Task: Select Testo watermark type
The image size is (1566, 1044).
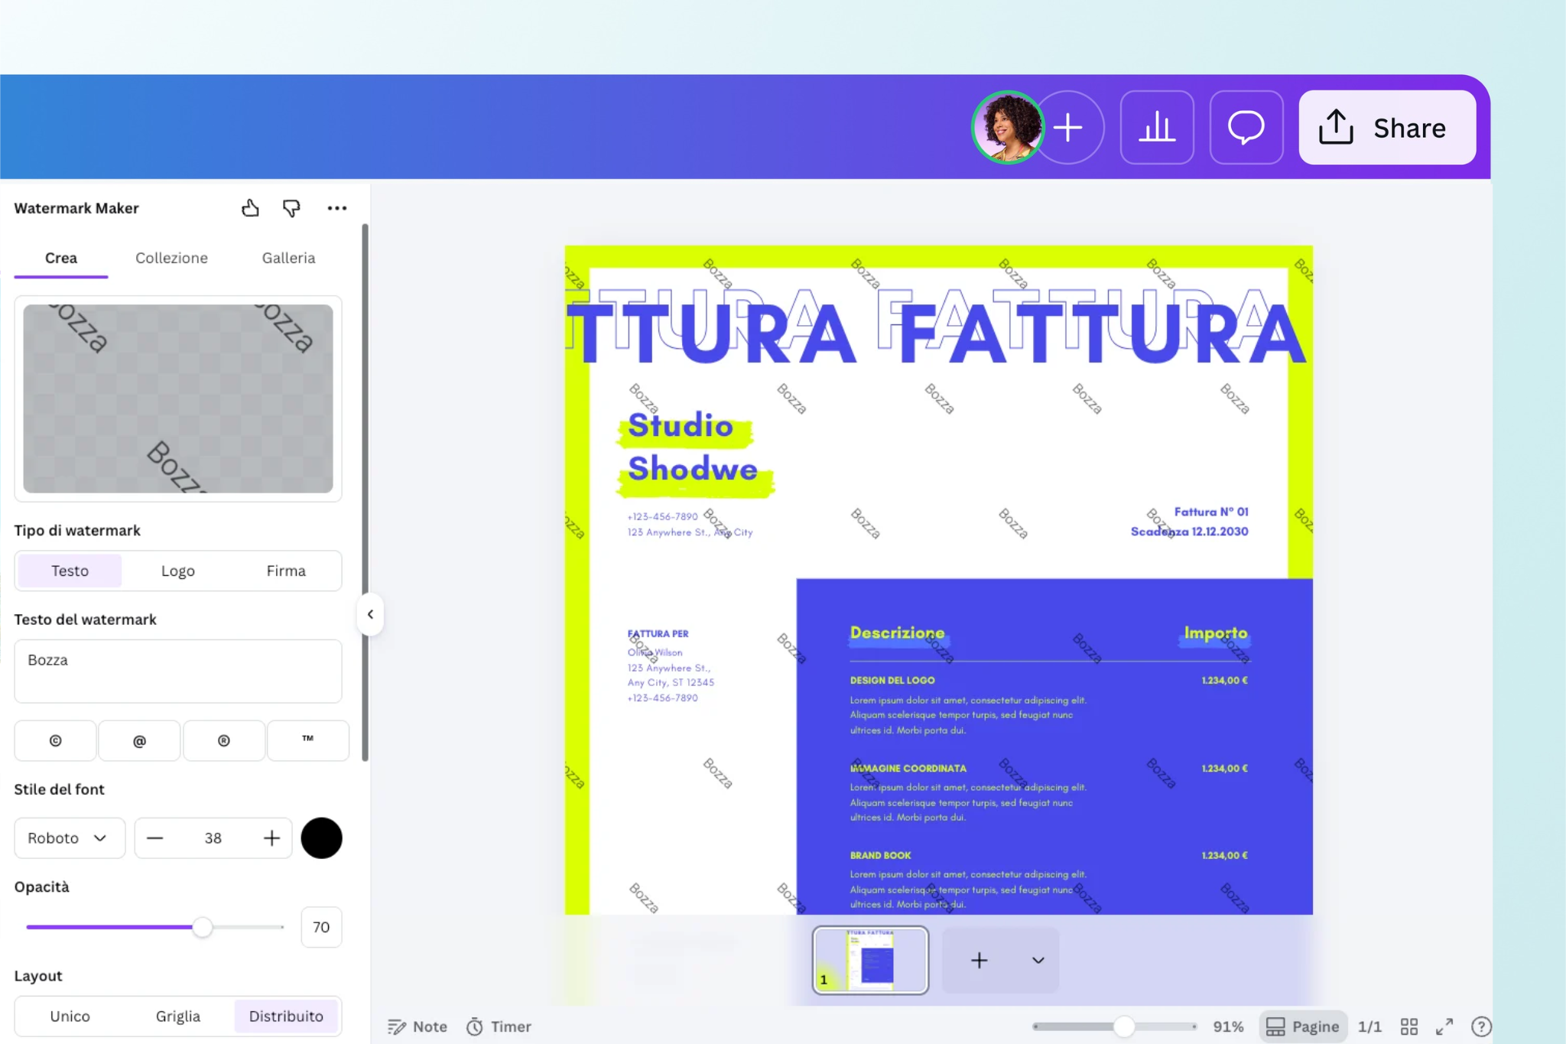Action: pos(70,571)
